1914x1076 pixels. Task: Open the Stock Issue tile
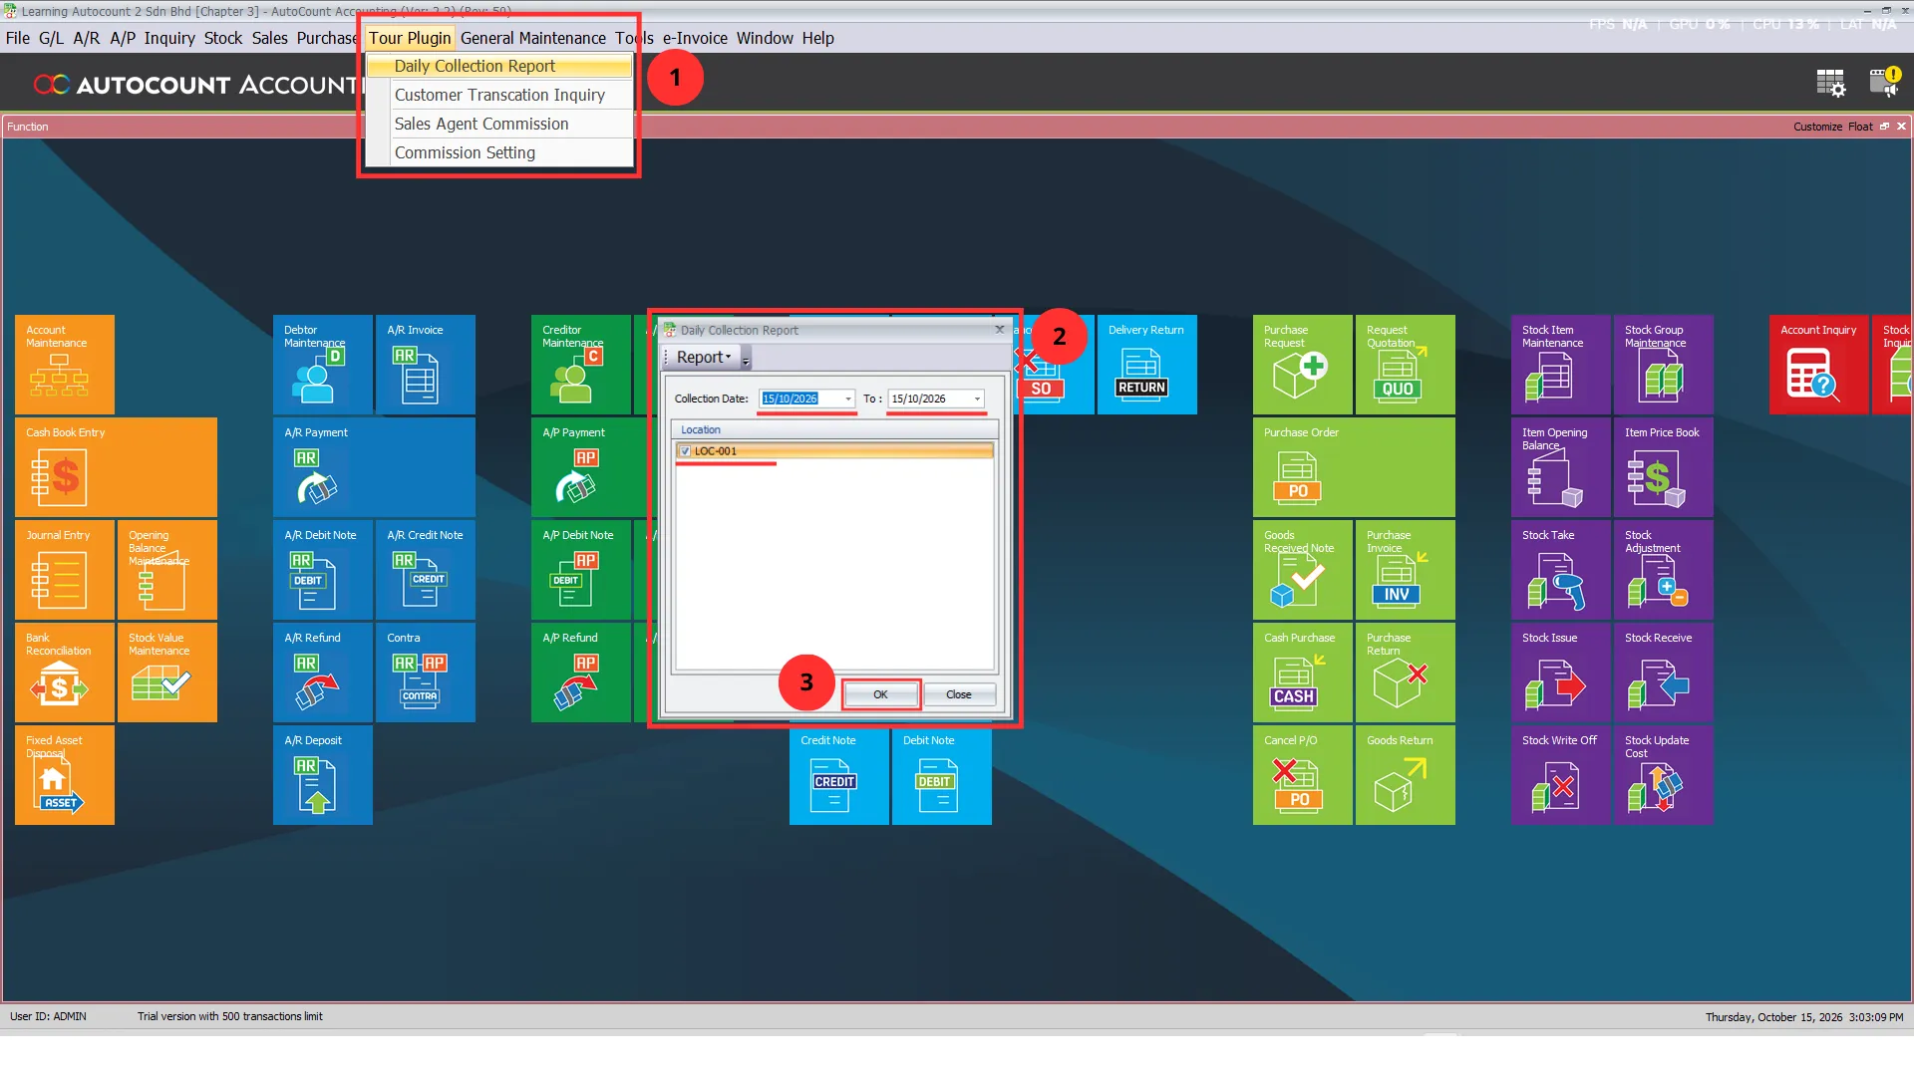[x=1561, y=672]
